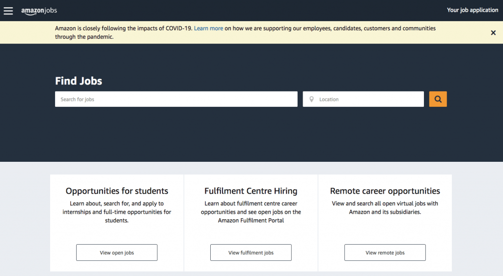503x276 pixels.
Task: Click the amazon jobs logo
Action: (x=39, y=11)
